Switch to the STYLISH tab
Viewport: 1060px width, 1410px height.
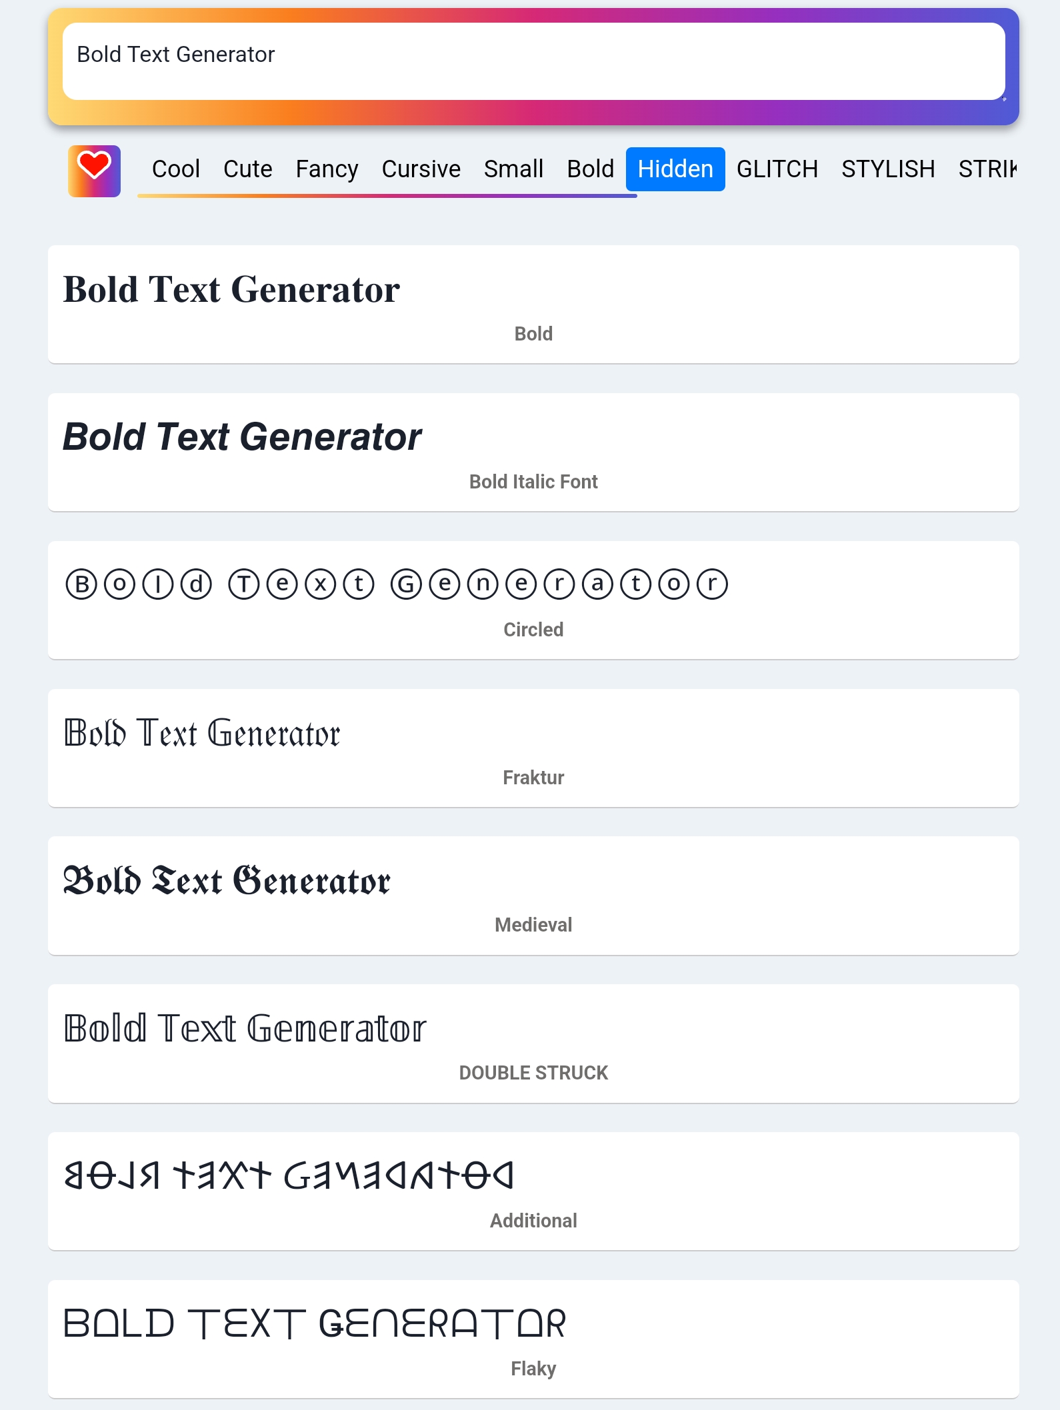click(x=887, y=169)
